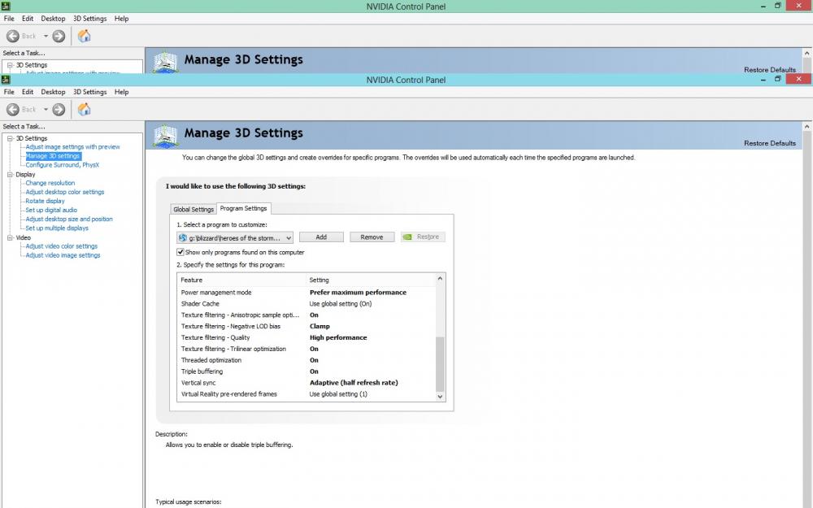
Task: Open Configure Surround, PhysX
Action: [63, 165]
